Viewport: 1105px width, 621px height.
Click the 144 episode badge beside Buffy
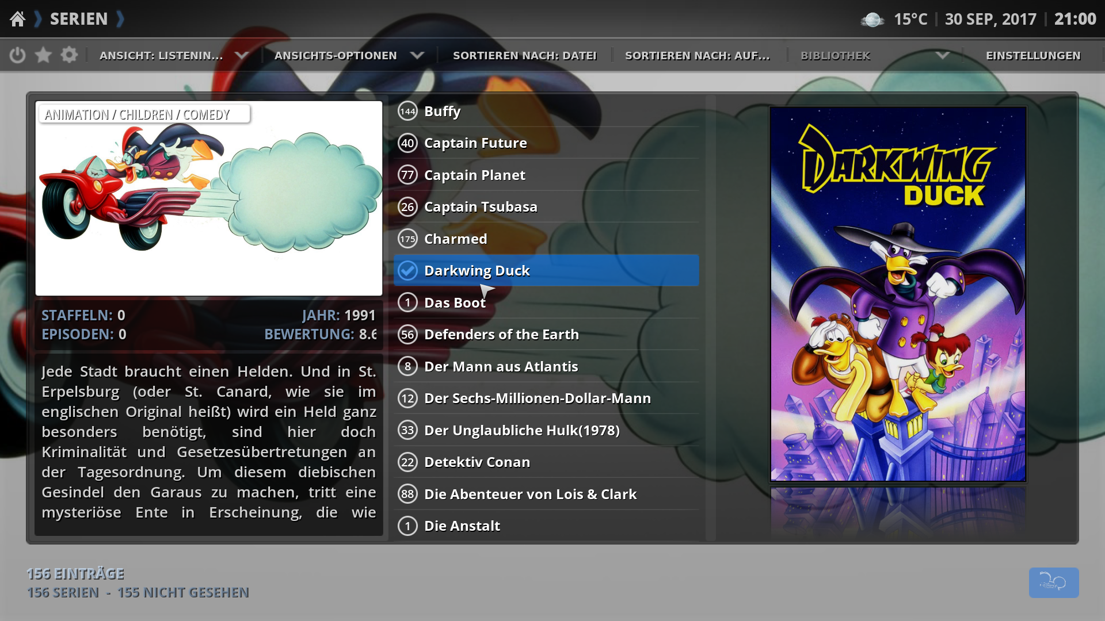pos(407,112)
